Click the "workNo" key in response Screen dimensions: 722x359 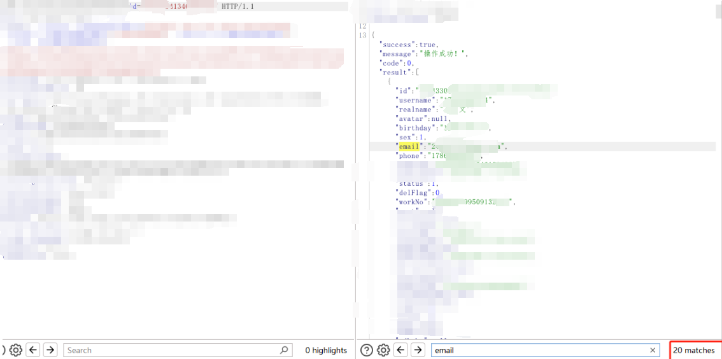[x=411, y=202]
